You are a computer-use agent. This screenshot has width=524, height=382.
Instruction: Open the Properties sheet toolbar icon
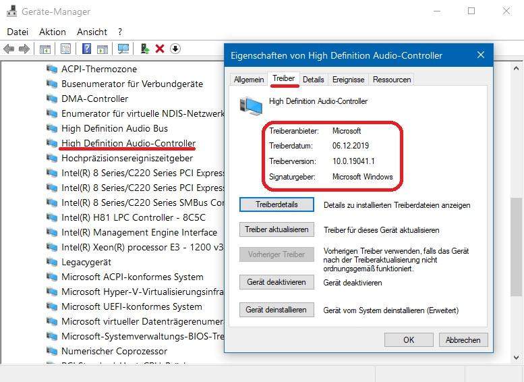click(x=66, y=49)
